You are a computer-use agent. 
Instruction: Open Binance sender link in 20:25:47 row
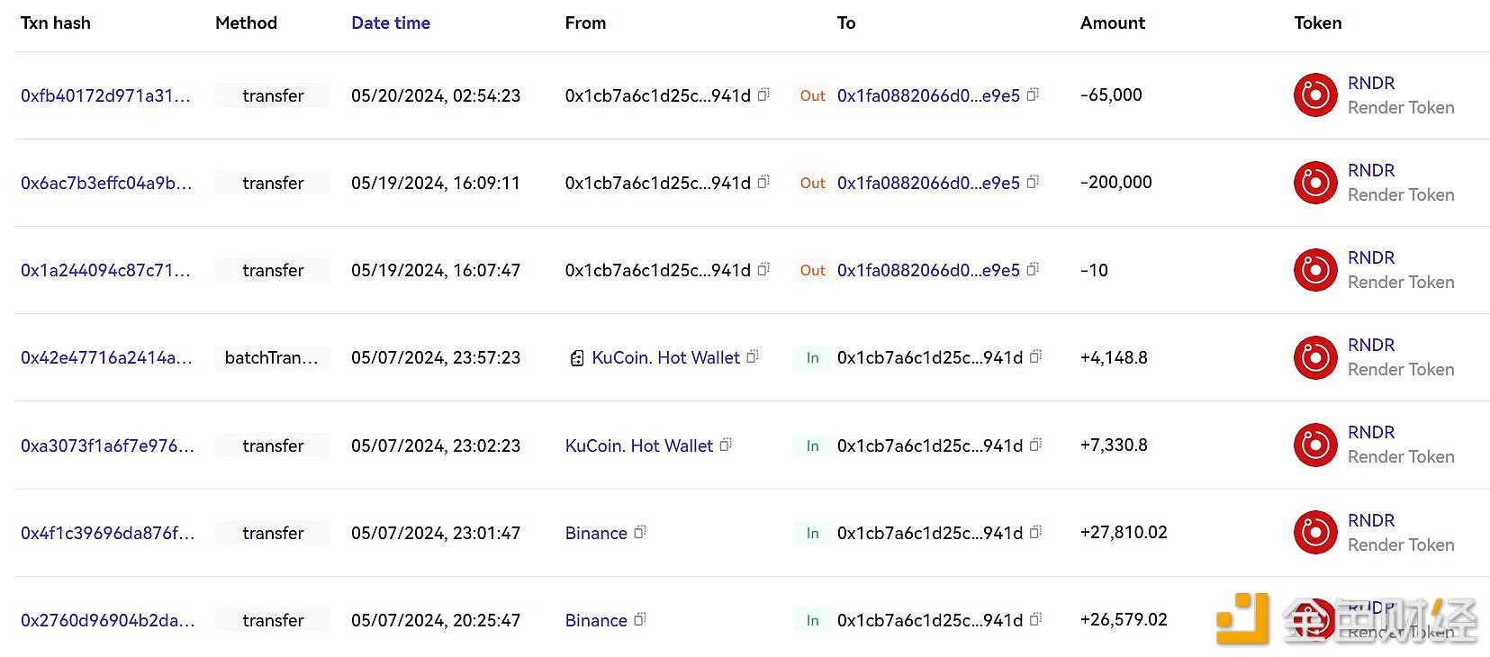596,620
